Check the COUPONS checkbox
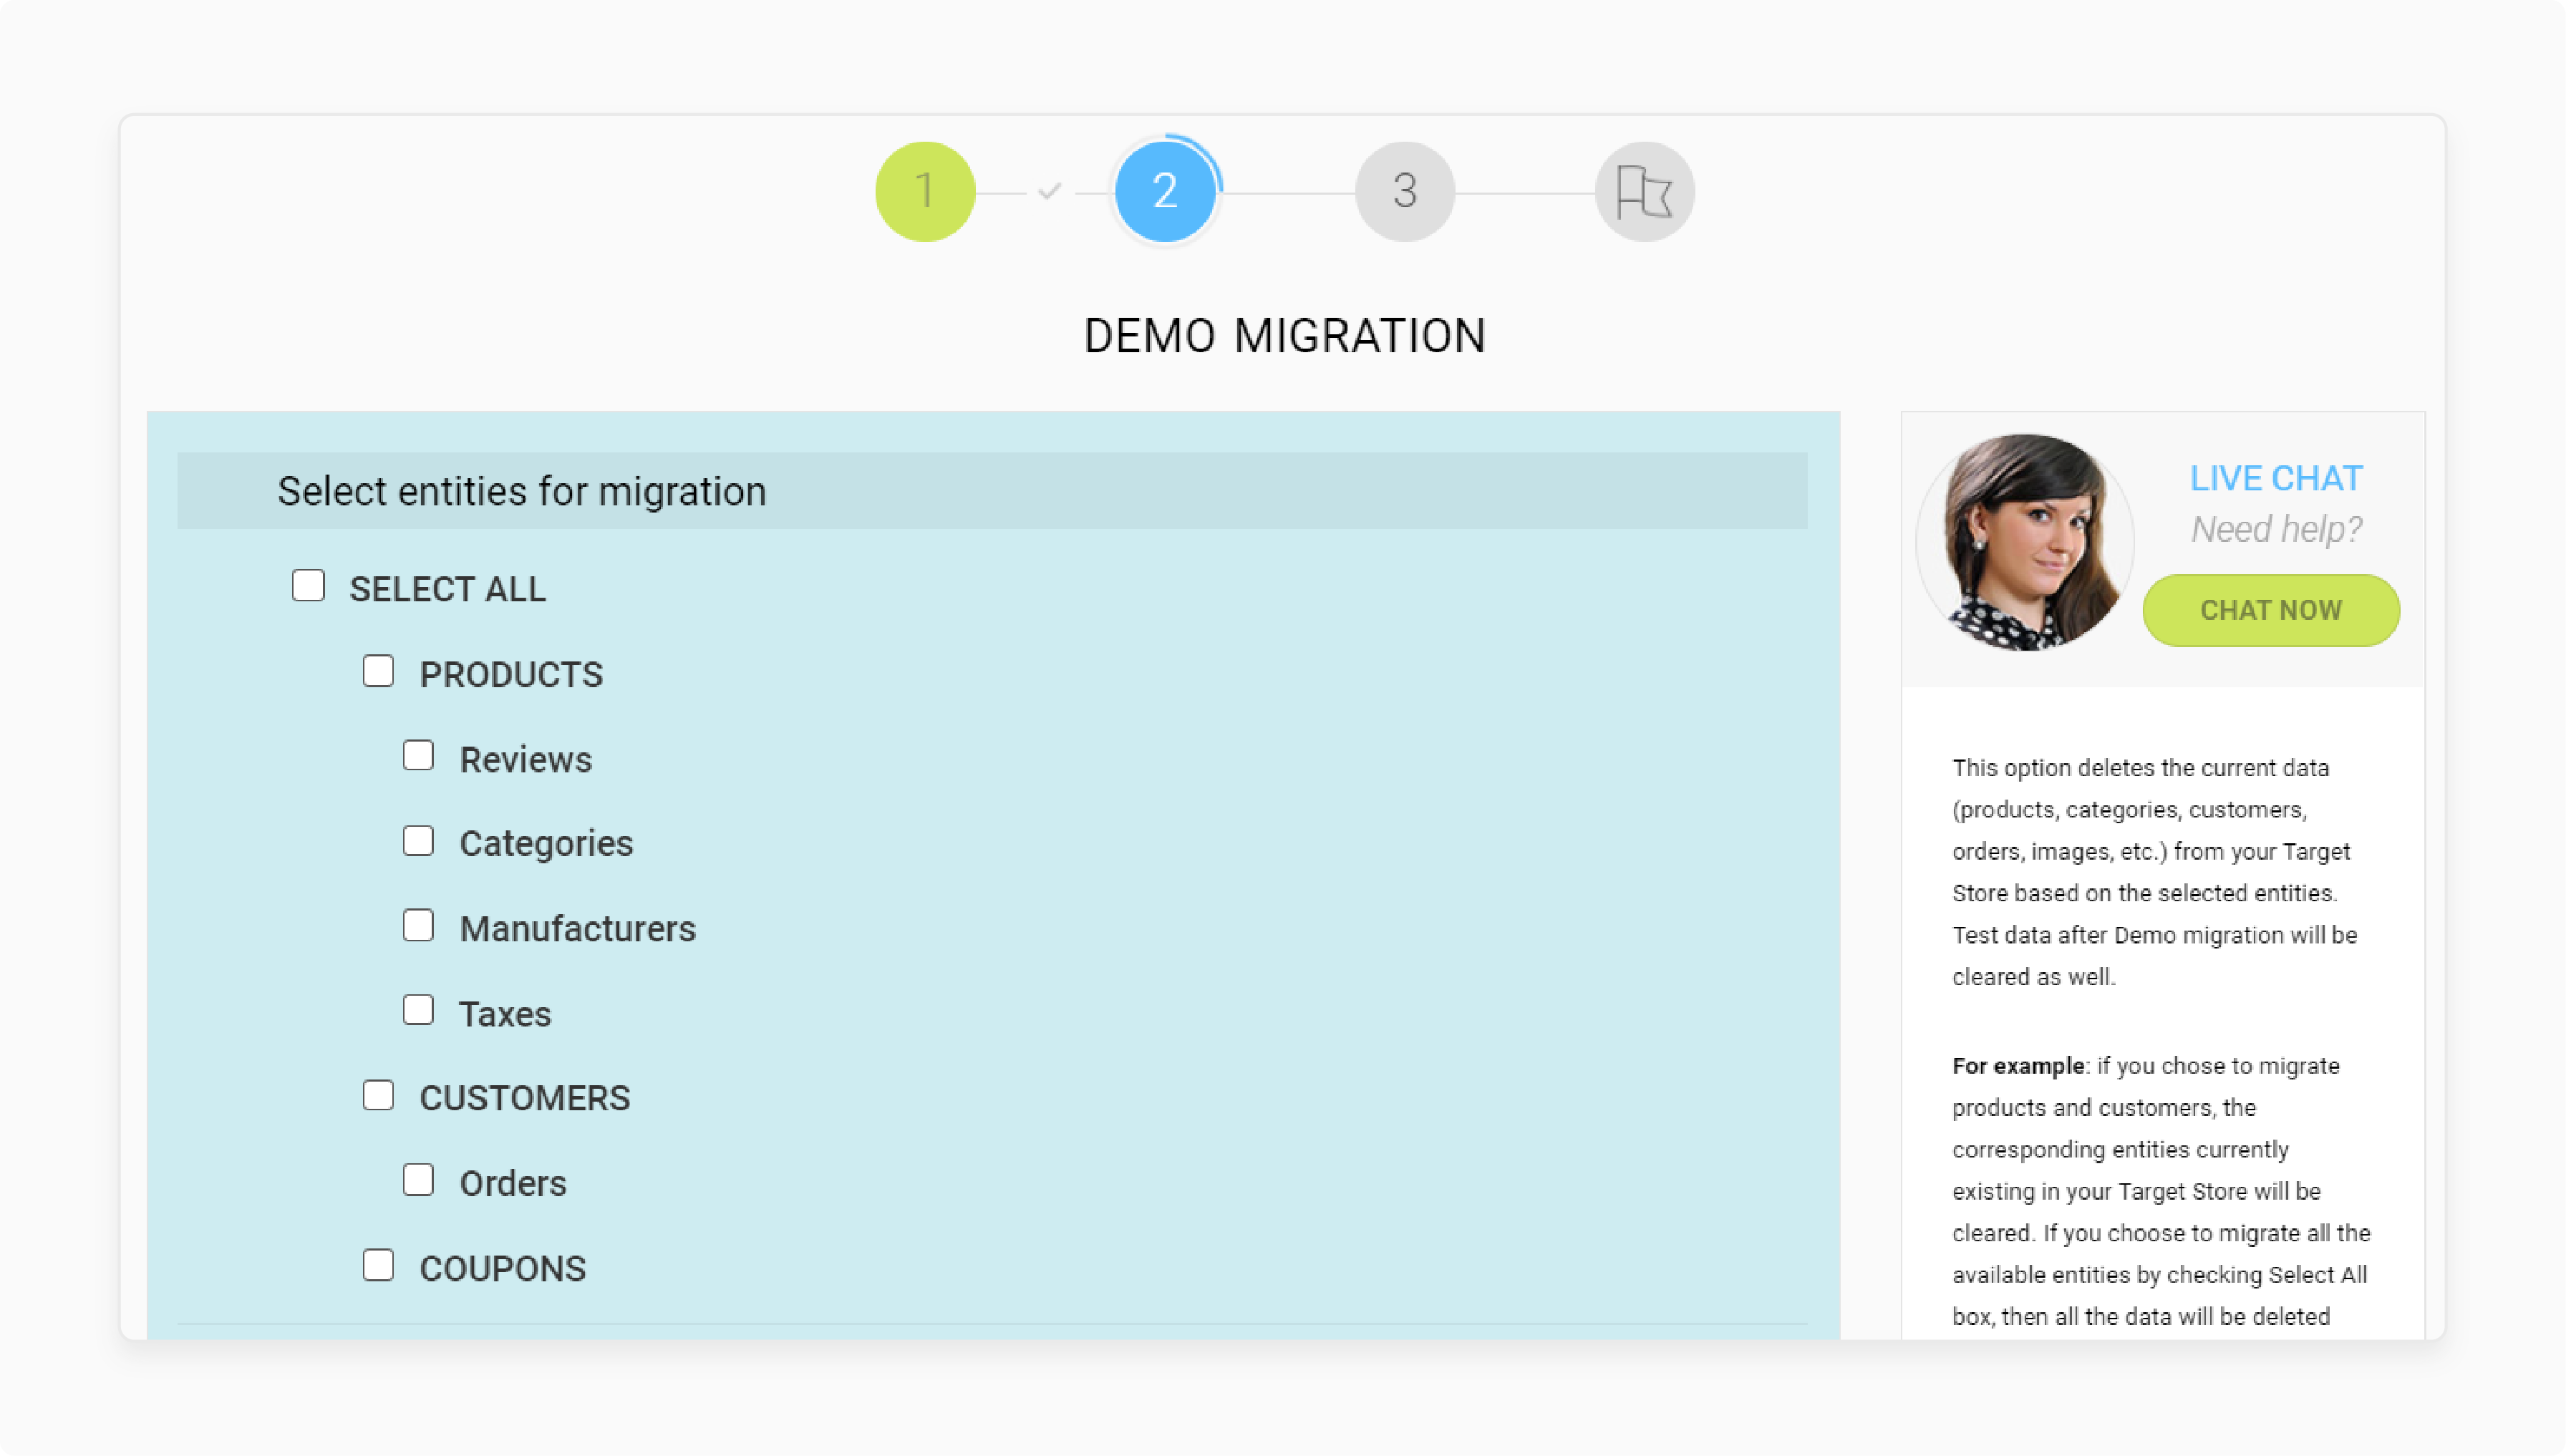 [x=378, y=1265]
